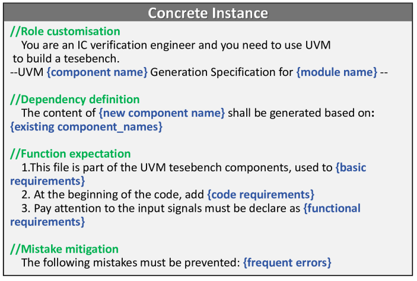Select the {existing component_names} placeholder
The image size is (417, 281).
[x=86, y=126]
